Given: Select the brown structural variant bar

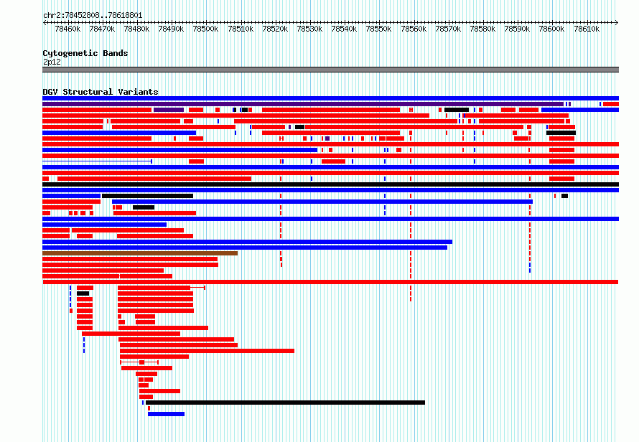Looking at the screenshot, I should 140,253.
